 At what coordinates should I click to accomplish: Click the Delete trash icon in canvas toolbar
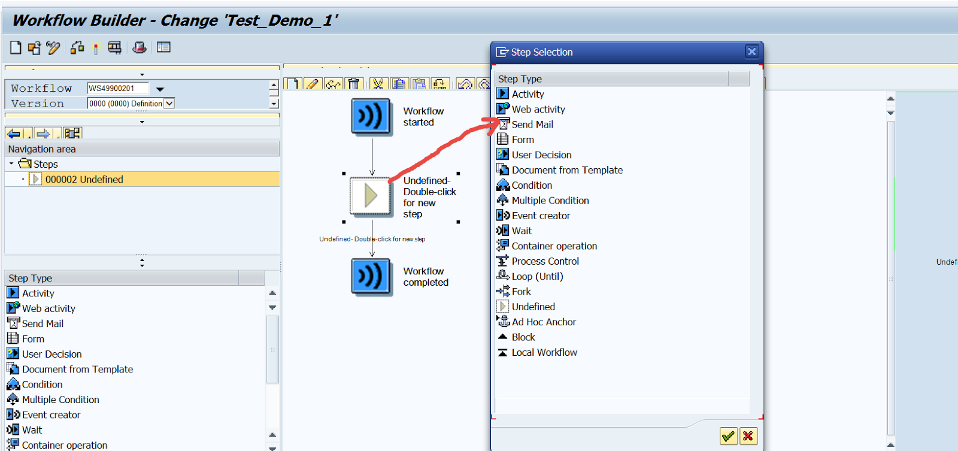354,83
